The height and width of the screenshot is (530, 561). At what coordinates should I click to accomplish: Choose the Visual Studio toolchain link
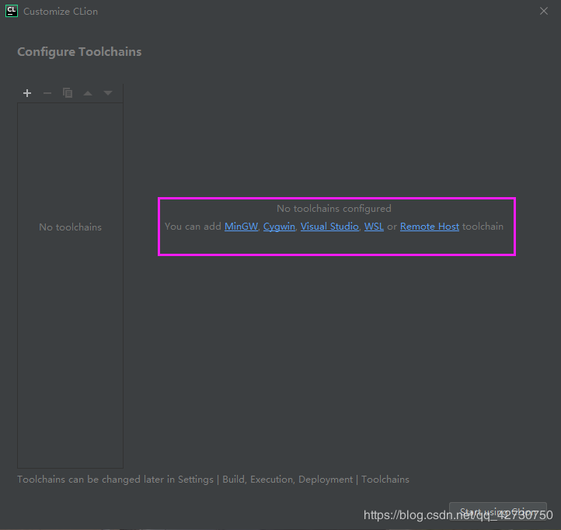pyautogui.click(x=329, y=227)
